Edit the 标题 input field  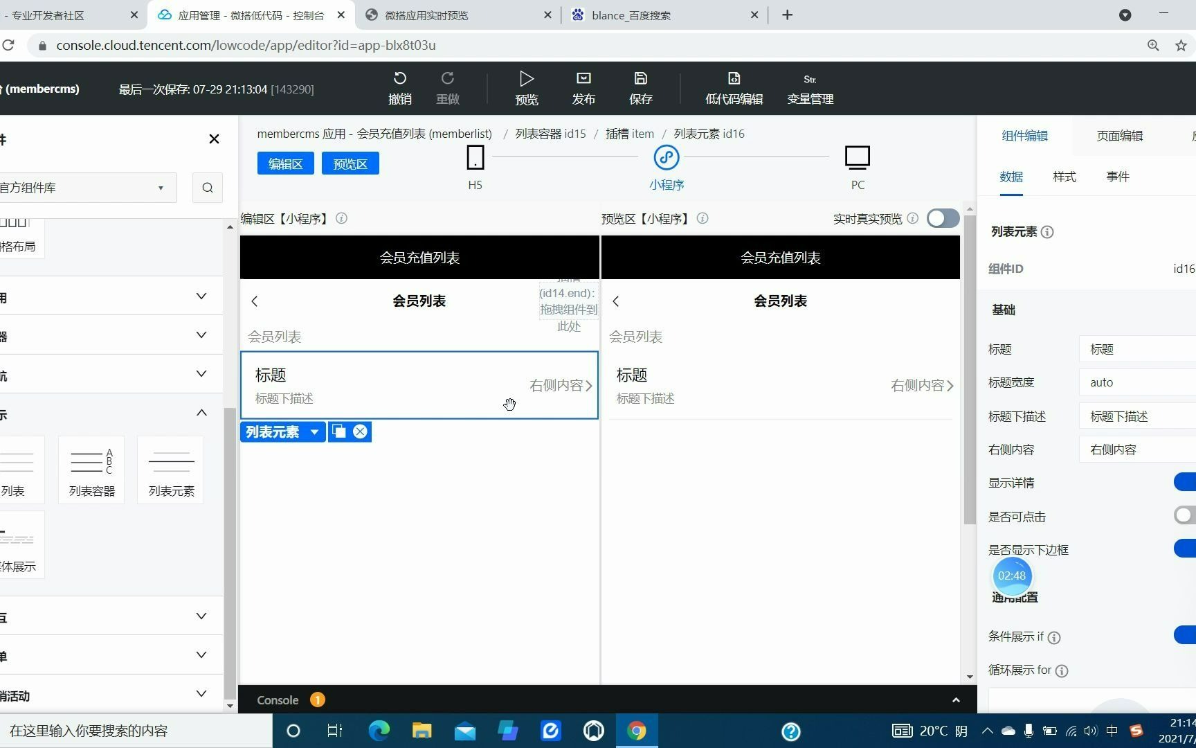1137,349
